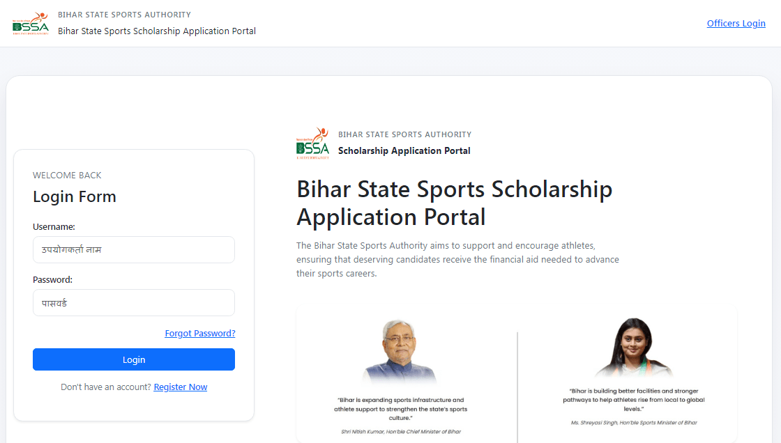Image resolution: width=781 pixels, height=443 pixels.
Task: Click the Password field label
Action: click(x=53, y=279)
